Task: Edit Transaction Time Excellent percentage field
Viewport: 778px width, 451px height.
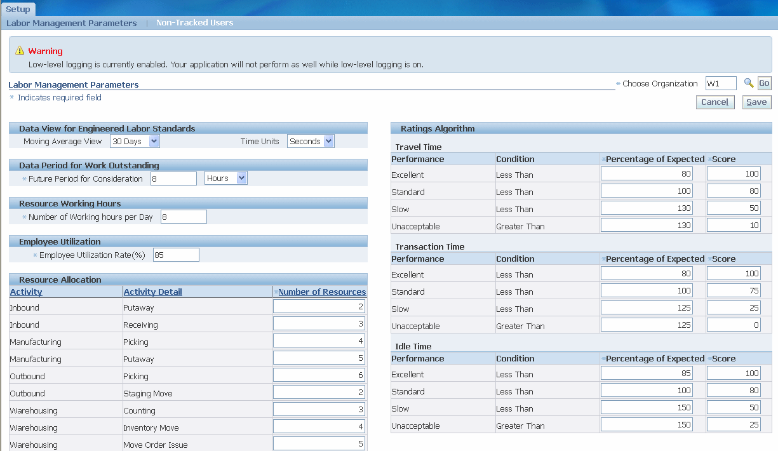Action: [x=647, y=274]
